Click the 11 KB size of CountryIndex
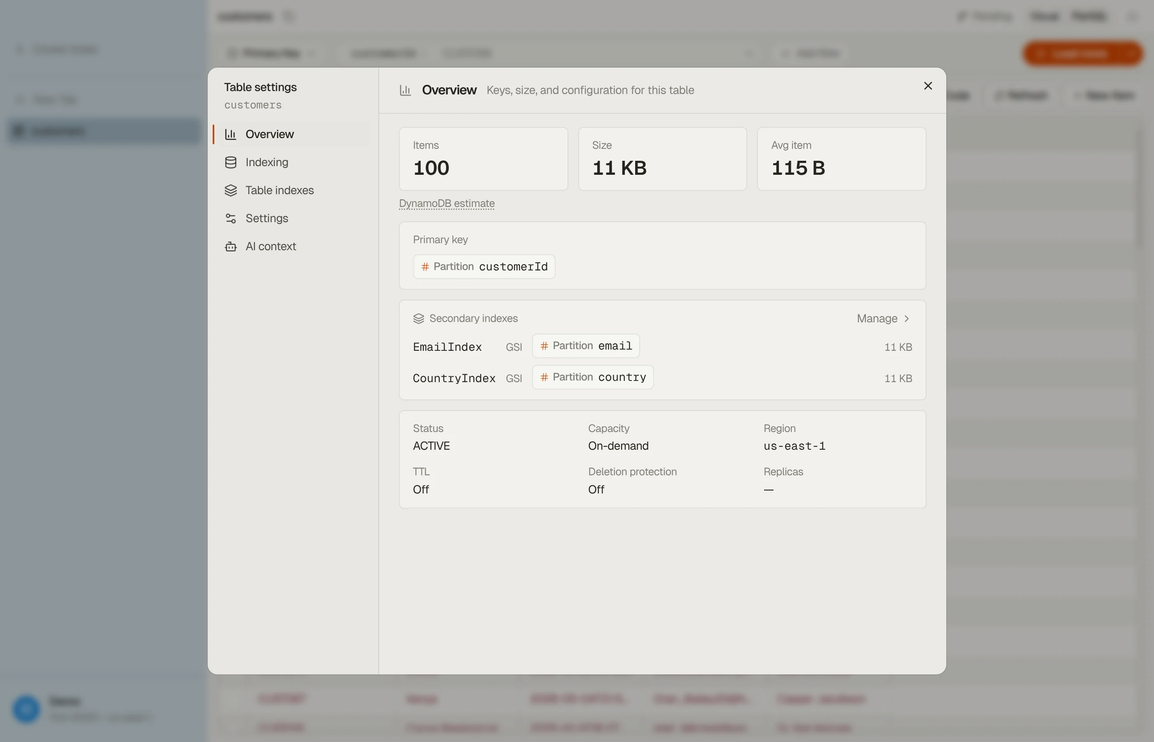 tap(898, 378)
